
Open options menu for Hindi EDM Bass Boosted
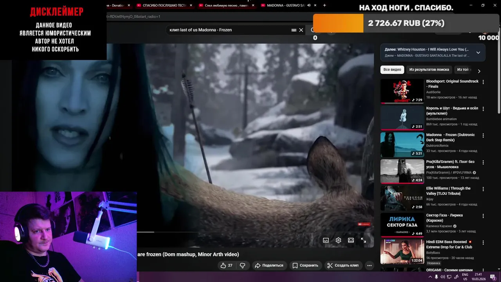coord(483,243)
